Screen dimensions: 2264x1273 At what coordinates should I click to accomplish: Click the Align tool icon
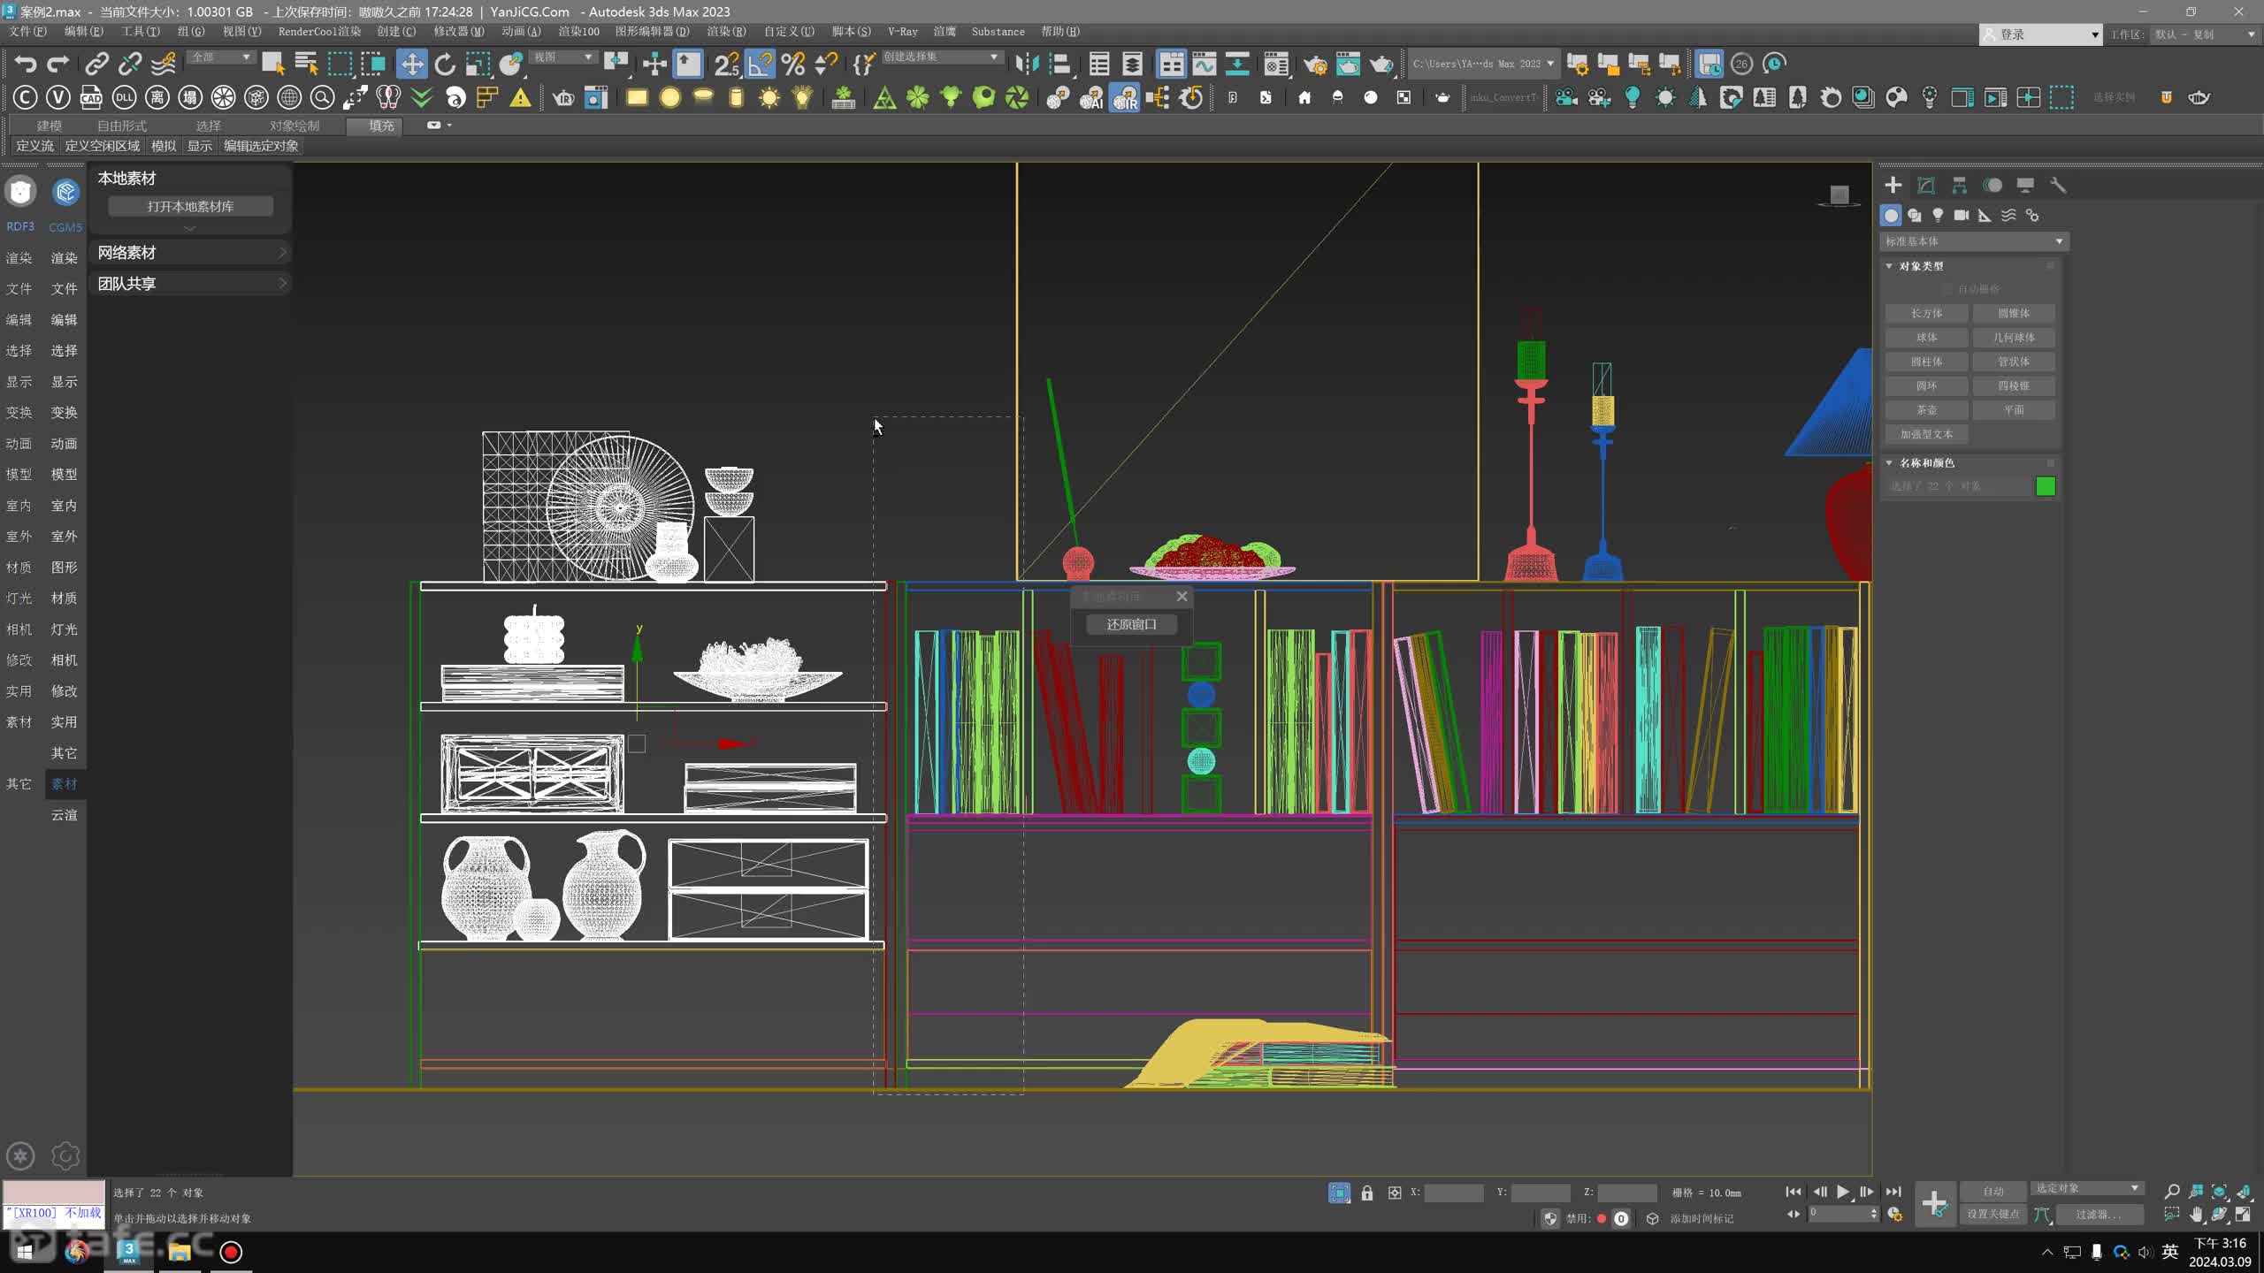click(x=1059, y=64)
